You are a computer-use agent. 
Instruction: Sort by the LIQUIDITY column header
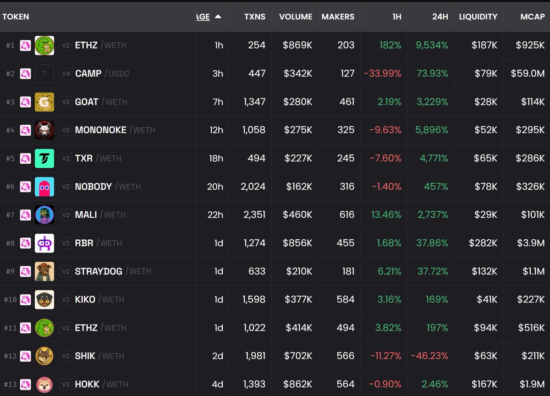click(478, 16)
